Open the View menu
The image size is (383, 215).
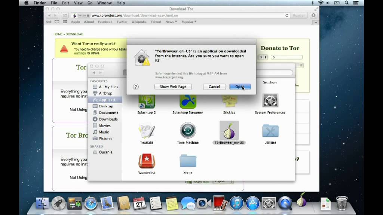pos(78,3)
